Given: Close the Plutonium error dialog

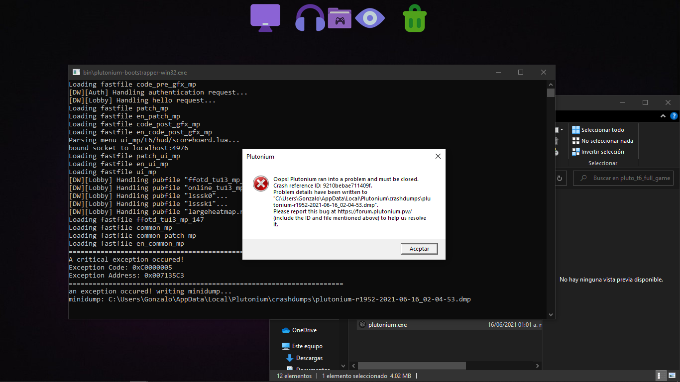Looking at the screenshot, I should 438,156.
